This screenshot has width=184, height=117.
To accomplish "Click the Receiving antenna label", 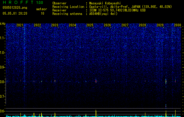I will click(x=67, y=14).
